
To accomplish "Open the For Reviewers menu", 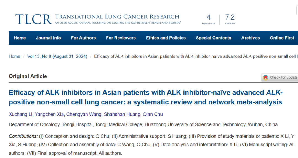I will point(121,38).
